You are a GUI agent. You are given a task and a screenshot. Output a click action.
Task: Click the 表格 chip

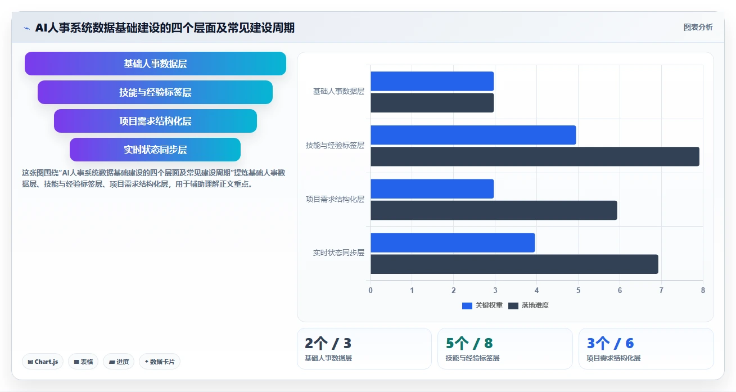coord(83,362)
